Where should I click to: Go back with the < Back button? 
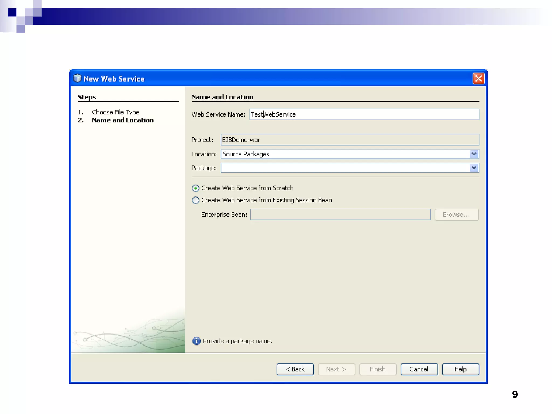click(x=295, y=369)
